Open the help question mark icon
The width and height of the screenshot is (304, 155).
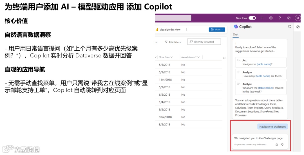point(280,18)
